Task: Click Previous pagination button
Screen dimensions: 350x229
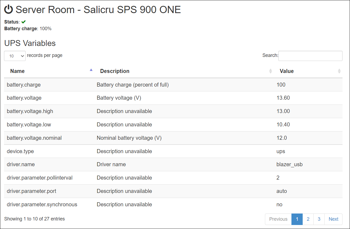Action: pyautogui.click(x=278, y=219)
